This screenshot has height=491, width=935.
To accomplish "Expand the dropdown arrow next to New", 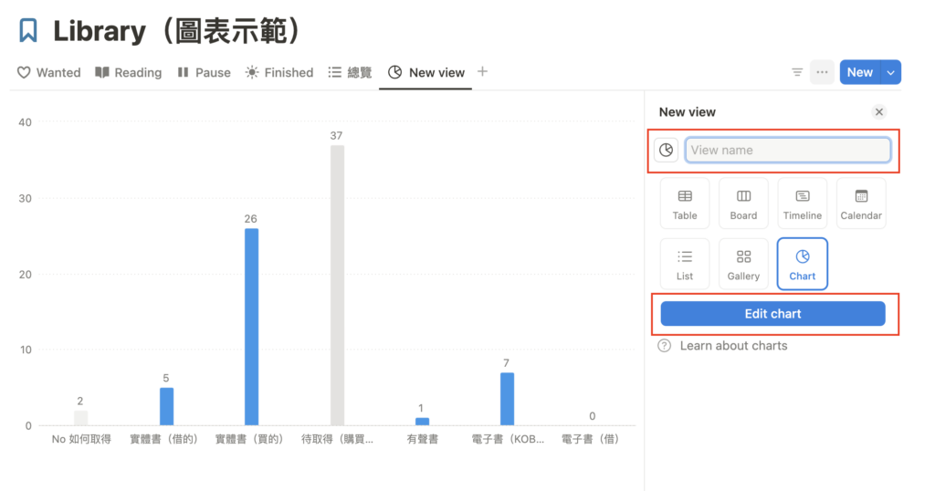I will 892,72.
